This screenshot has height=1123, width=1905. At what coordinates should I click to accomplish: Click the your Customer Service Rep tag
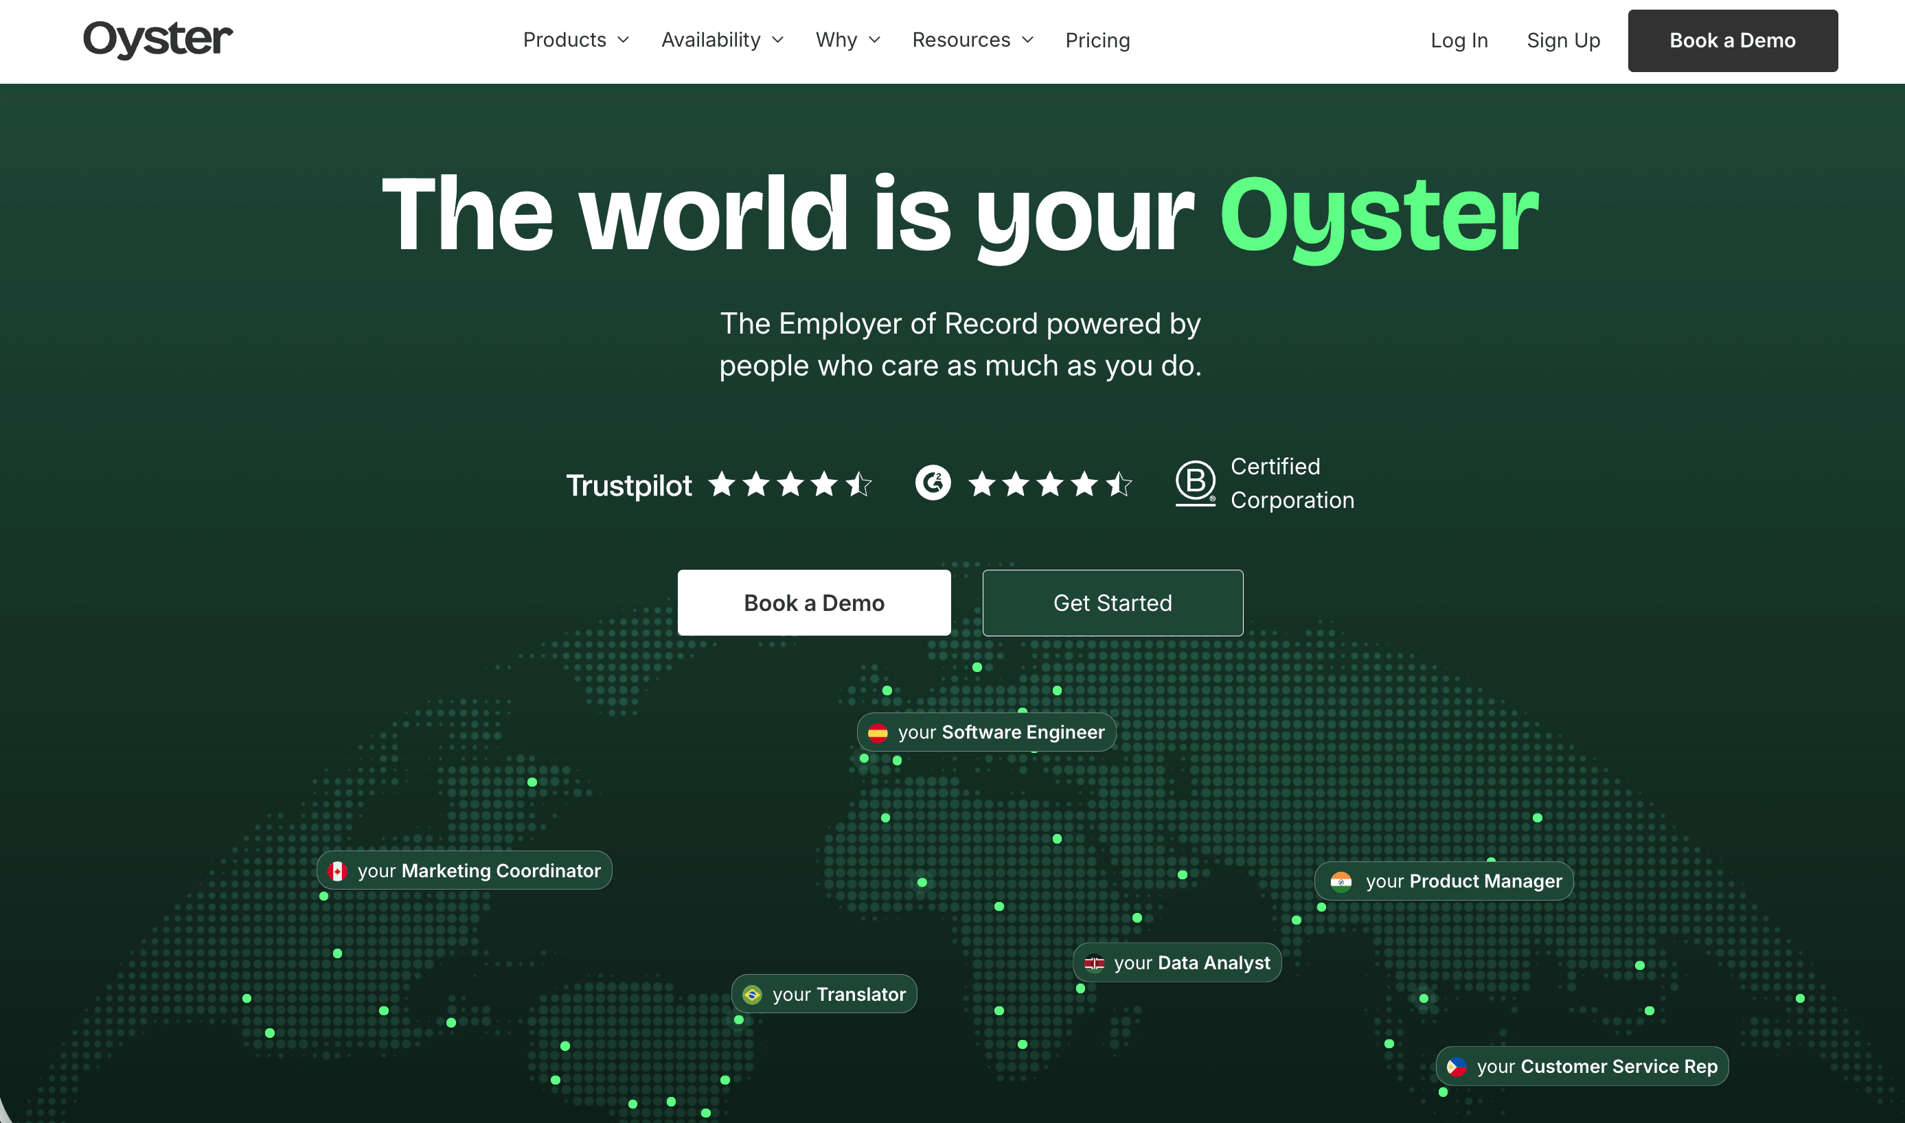tap(1582, 1066)
